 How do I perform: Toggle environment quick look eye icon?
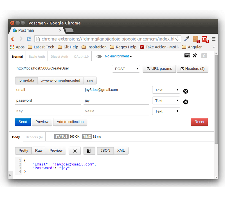click(x=99, y=57)
